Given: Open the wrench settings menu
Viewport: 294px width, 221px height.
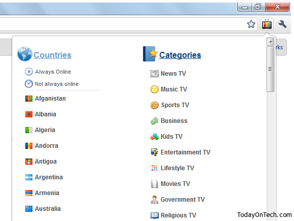Looking at the screenshot, I should click(x=282, y=24).
